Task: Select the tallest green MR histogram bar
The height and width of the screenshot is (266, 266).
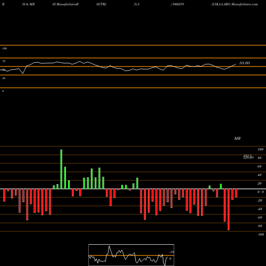Action: pyautogui.click(x=61, y=169)
